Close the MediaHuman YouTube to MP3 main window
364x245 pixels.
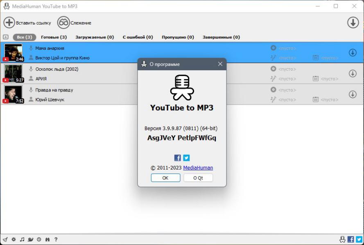pos(354,6)
